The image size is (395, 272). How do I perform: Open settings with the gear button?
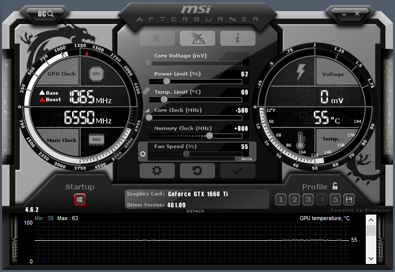point(157,170)
